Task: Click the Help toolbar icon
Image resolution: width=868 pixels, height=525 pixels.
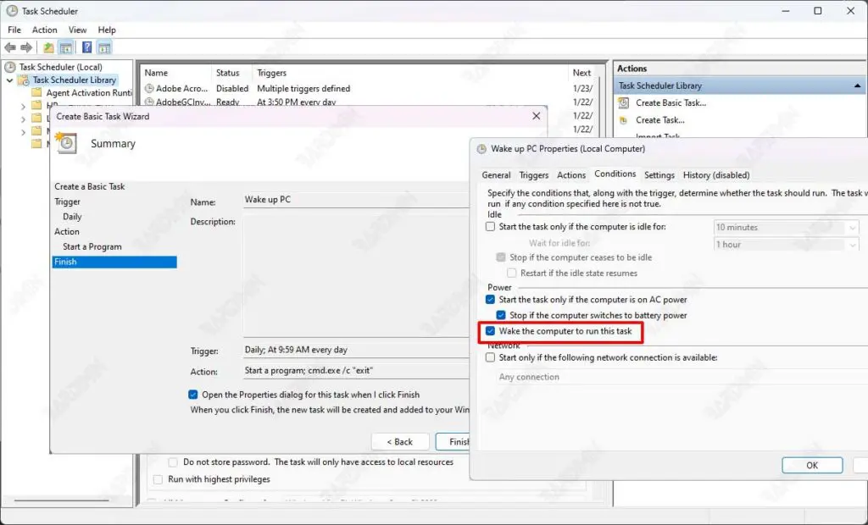Action: (x=87, y=47)
